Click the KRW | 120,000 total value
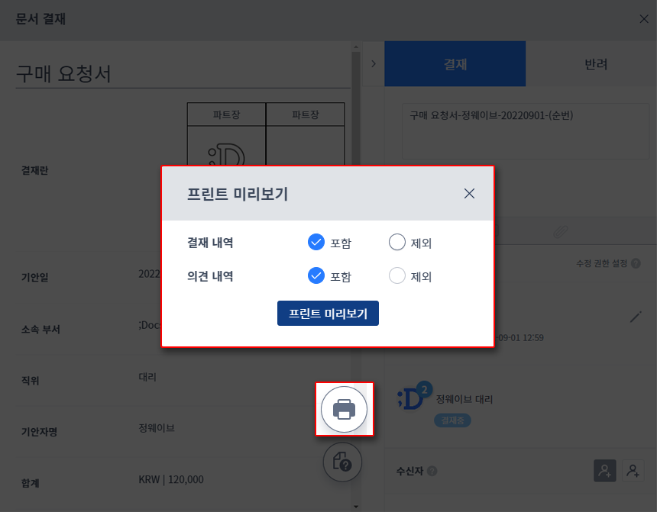 click(171, 479)
